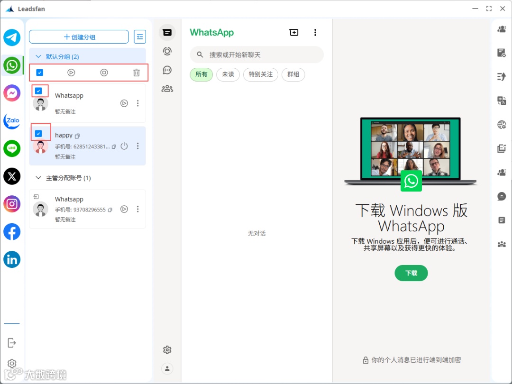This screenshot has width=512, height=384.
Task: Click the contacts icon at top of right sidebar
Action: coord(502,29)
